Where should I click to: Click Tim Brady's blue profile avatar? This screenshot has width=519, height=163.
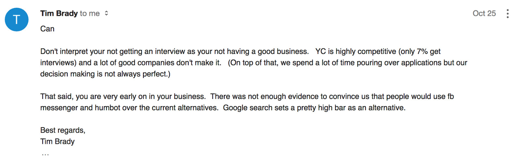17,20
